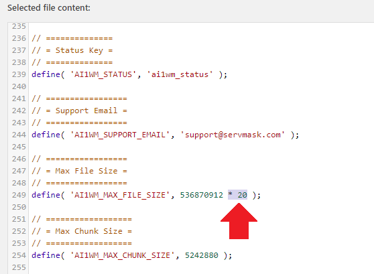Image resolution: width=374 pixels, height=274 pixels.
Task: Click the red arrow annotation
Action: tap(239, 221)
